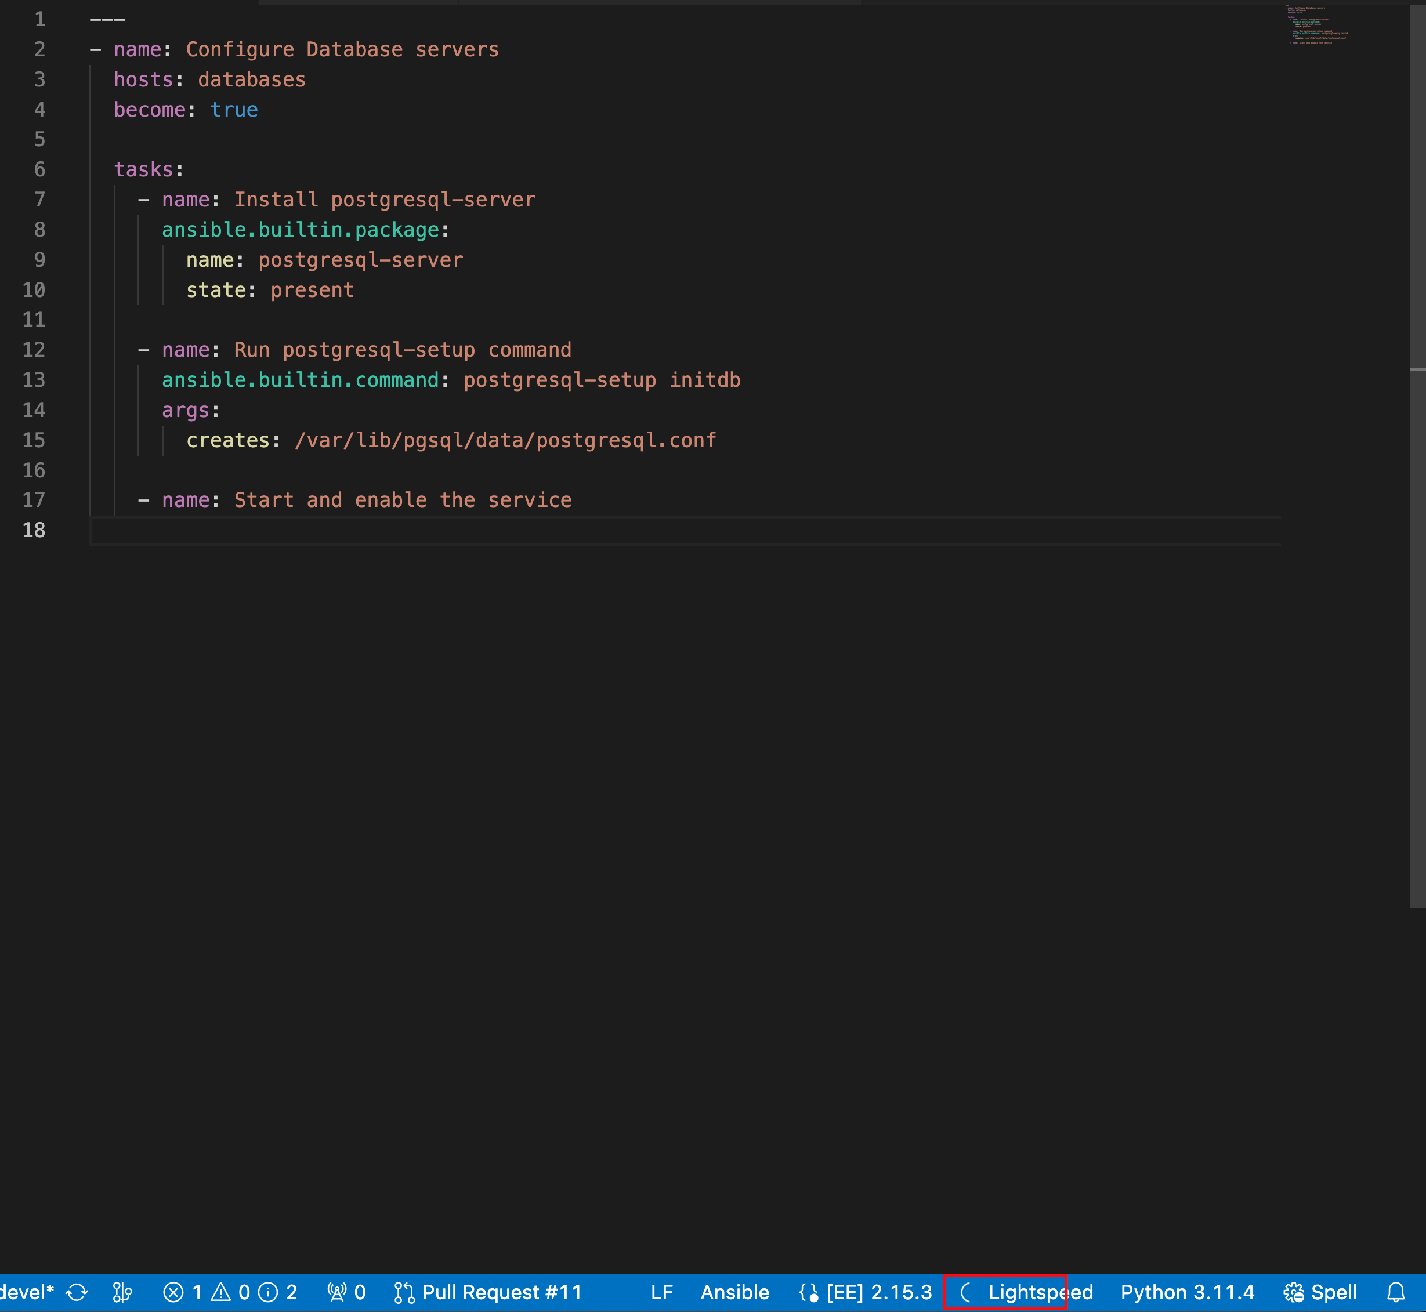
Task: Change Ansible language mode
Action: tap(735, 1292)
